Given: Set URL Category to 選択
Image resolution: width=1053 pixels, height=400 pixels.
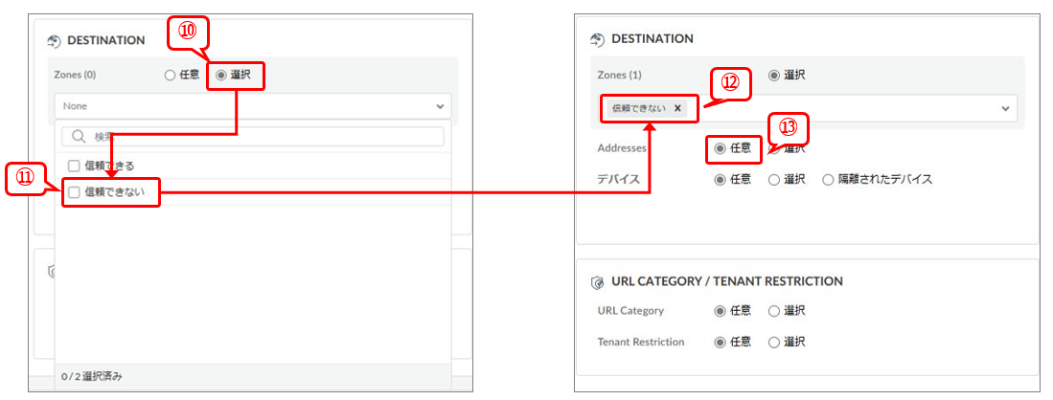Looking at the screenshot, I should click(774, 311).
